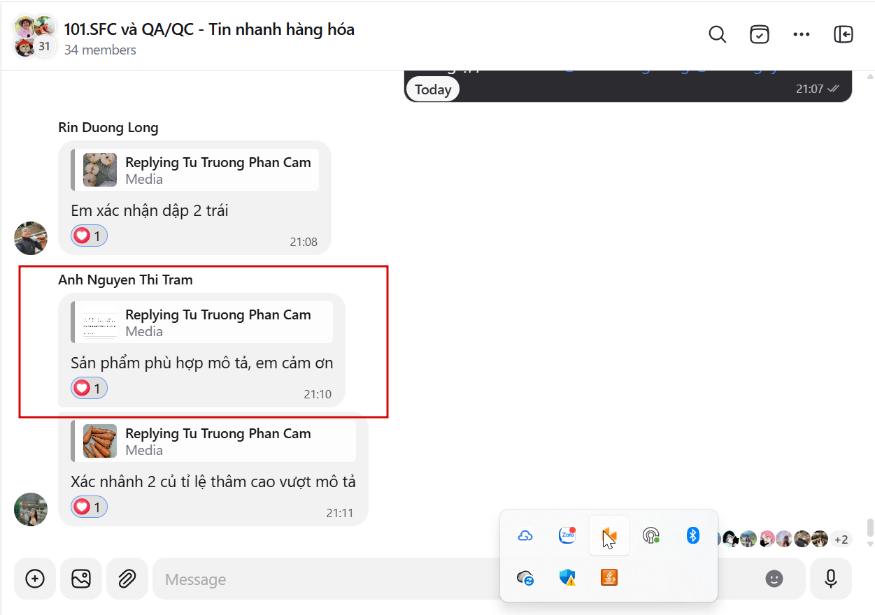Open the emoji smiley picker
Viewport: 875px width, 615px height.
click(774, 579)
